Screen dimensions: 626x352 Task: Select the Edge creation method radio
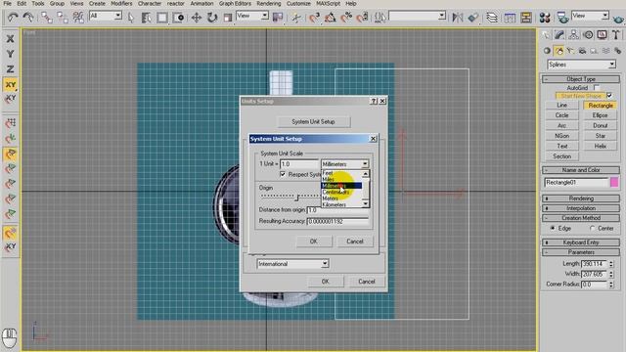pyautogui.click(x=553, y=228)
